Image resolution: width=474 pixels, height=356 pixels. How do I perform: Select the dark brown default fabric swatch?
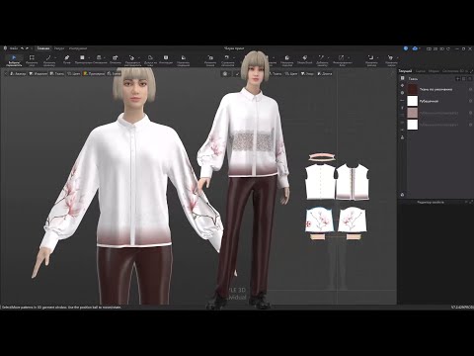tap(413, 89)
